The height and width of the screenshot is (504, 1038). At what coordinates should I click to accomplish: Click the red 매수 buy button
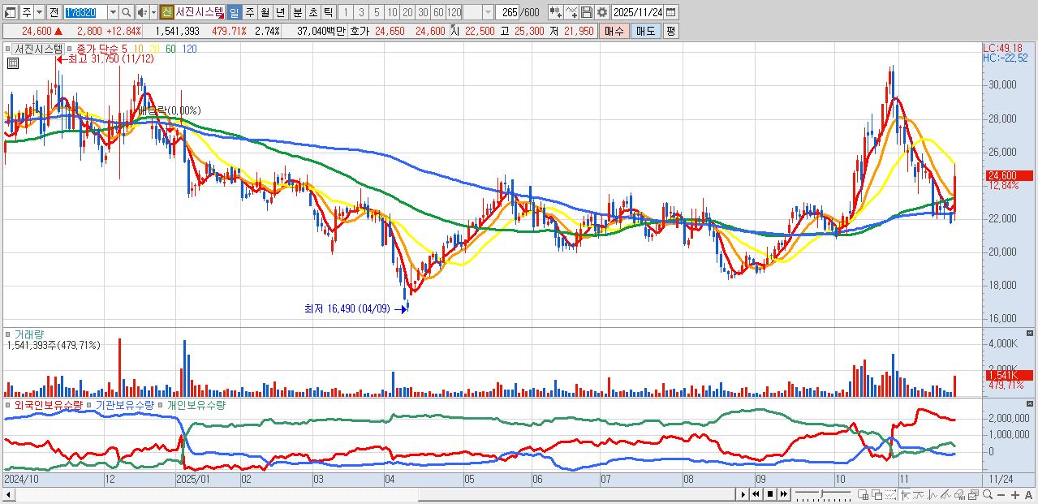coord(614,31)
